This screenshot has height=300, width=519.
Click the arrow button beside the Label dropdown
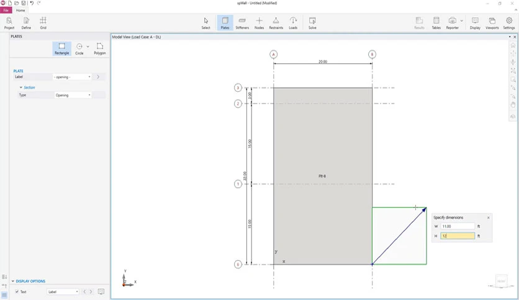tap(98, 77)
